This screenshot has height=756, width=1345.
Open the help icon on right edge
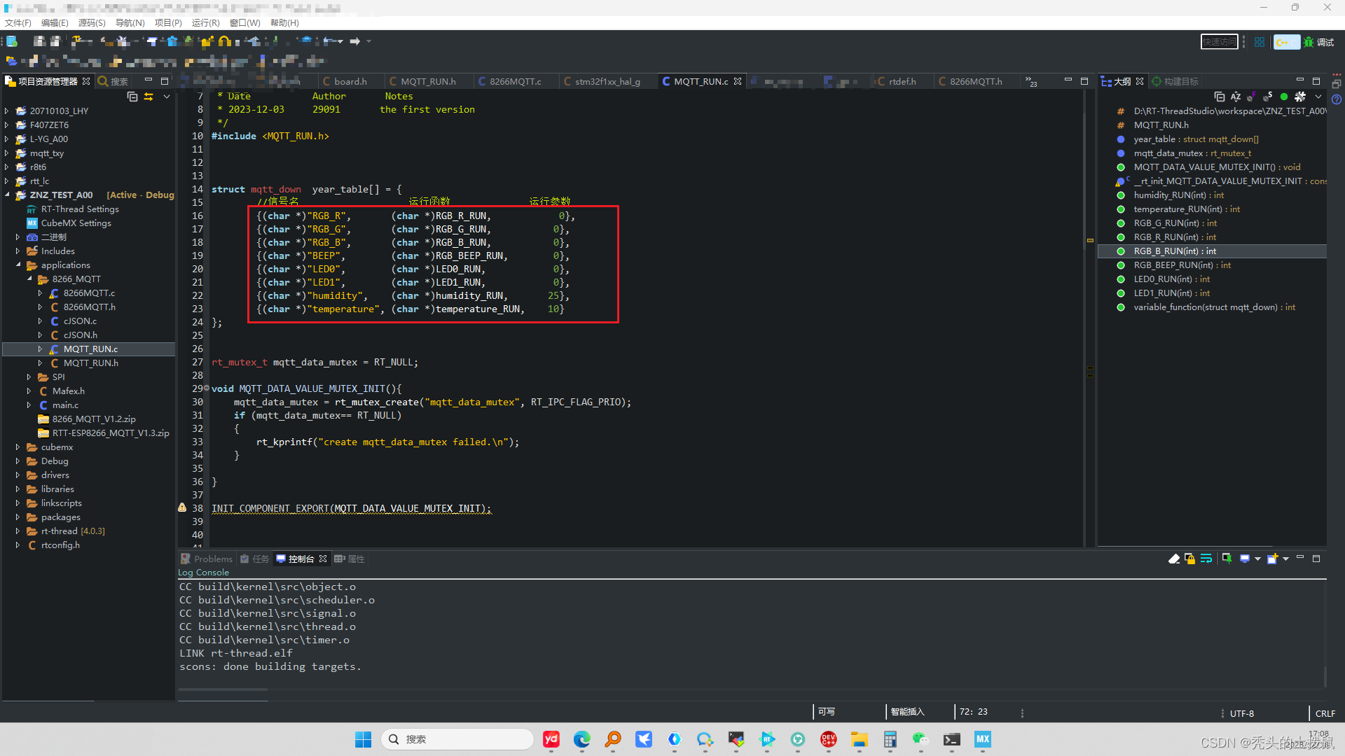coord(1336,99)
